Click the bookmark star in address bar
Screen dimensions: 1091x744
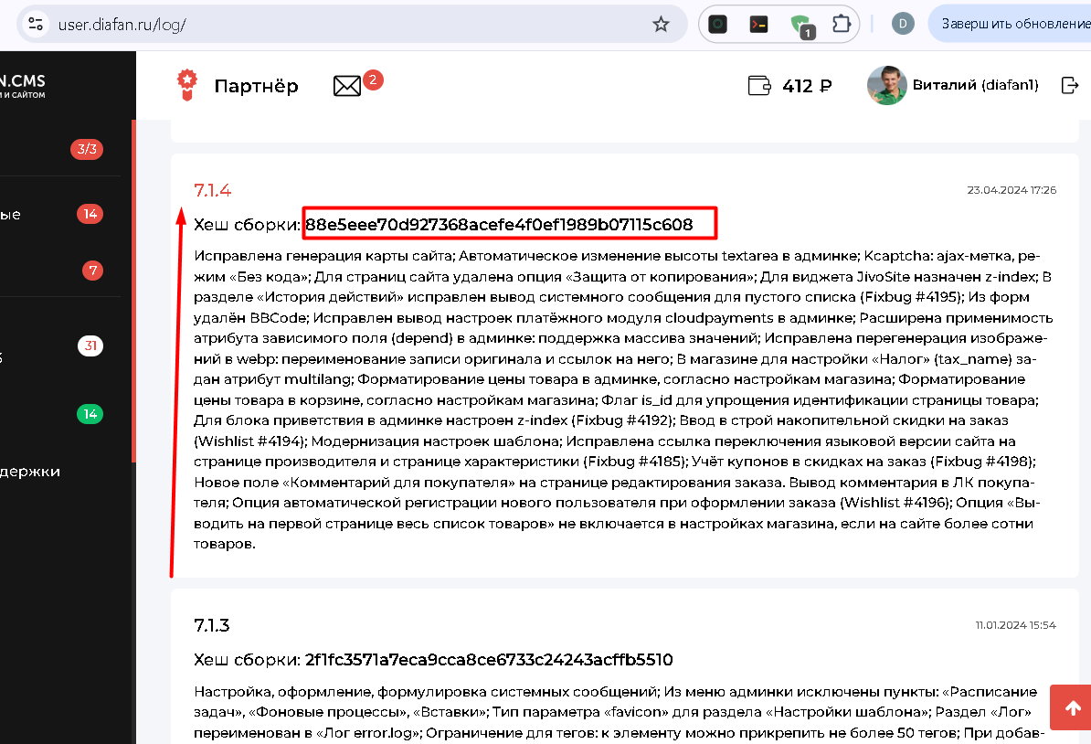661,25
